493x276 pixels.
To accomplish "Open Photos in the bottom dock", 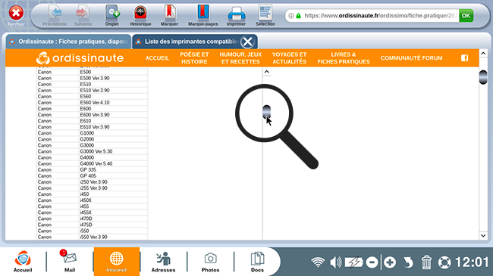I will point(210,262).
